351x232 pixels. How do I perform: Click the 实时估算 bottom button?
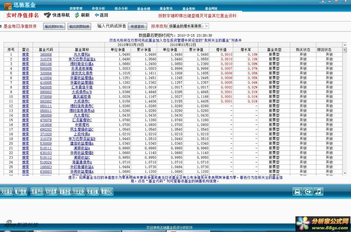(51, 192)
